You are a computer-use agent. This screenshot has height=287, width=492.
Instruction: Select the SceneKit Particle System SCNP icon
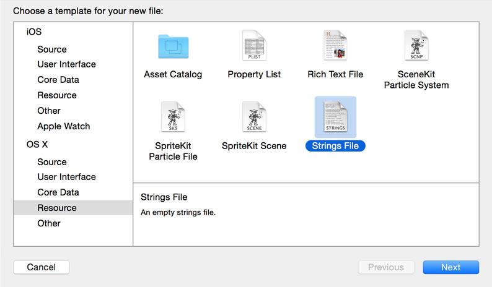[x=416, y=45]
